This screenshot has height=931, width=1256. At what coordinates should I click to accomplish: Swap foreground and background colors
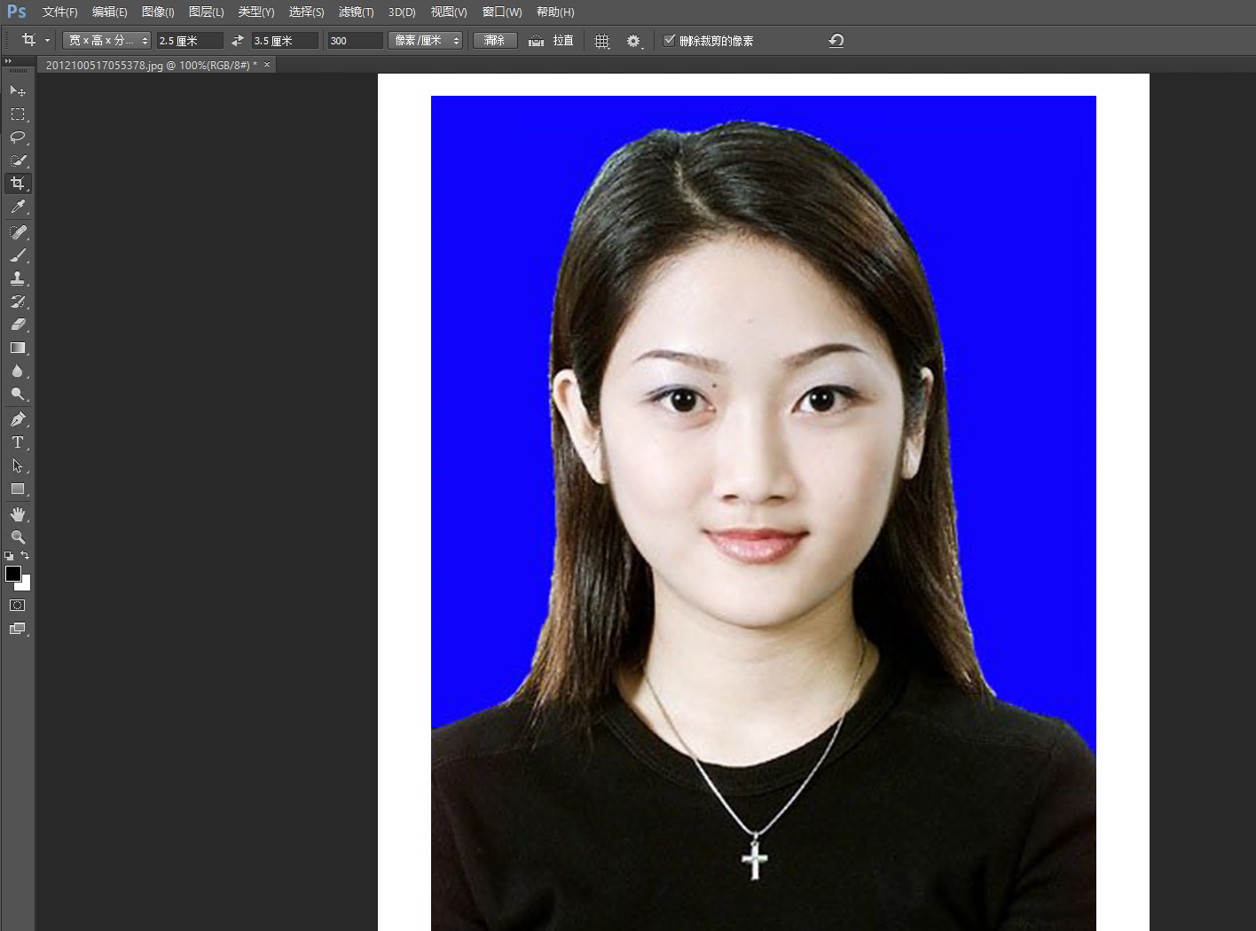25,555
